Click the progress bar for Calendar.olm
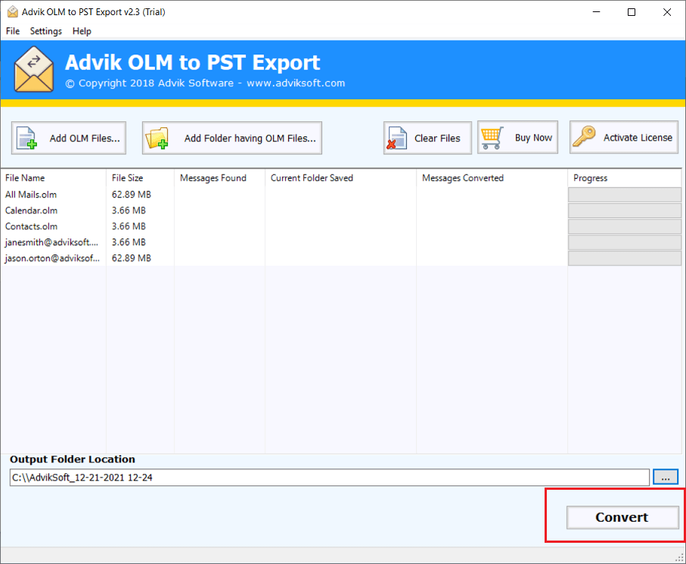 tap(624, 210)
